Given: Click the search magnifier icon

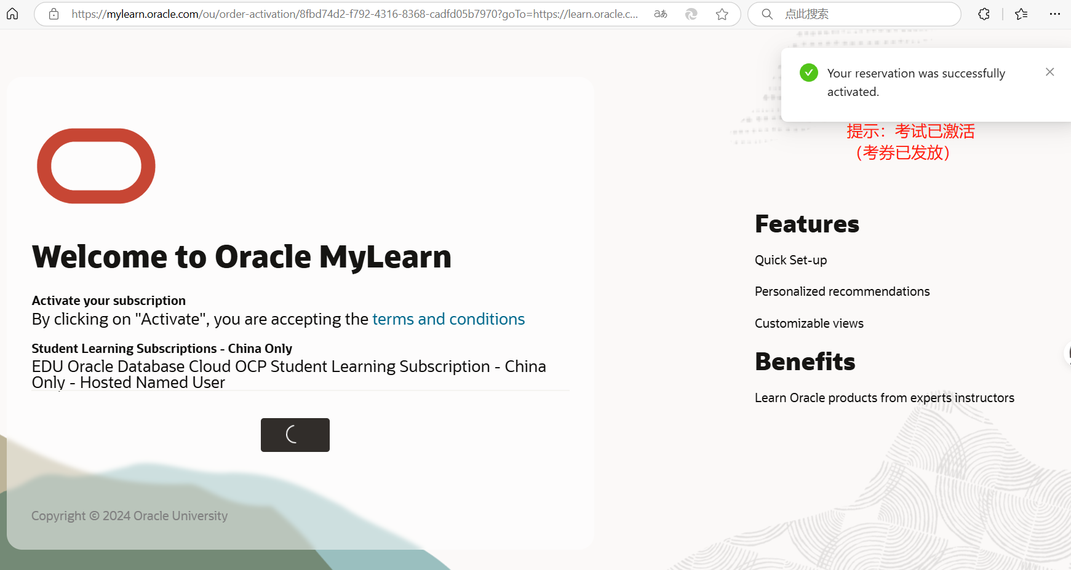Looking at the screenshot, I should pyautogui.click(x=767, y=14).
